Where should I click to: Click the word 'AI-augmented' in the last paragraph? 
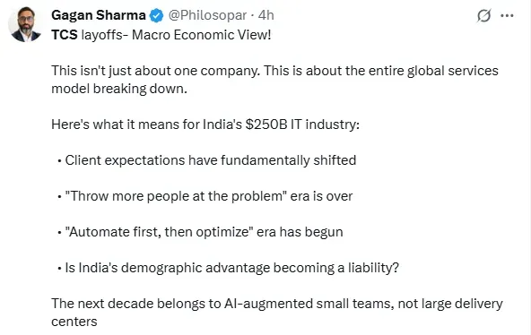click(268, 304)
